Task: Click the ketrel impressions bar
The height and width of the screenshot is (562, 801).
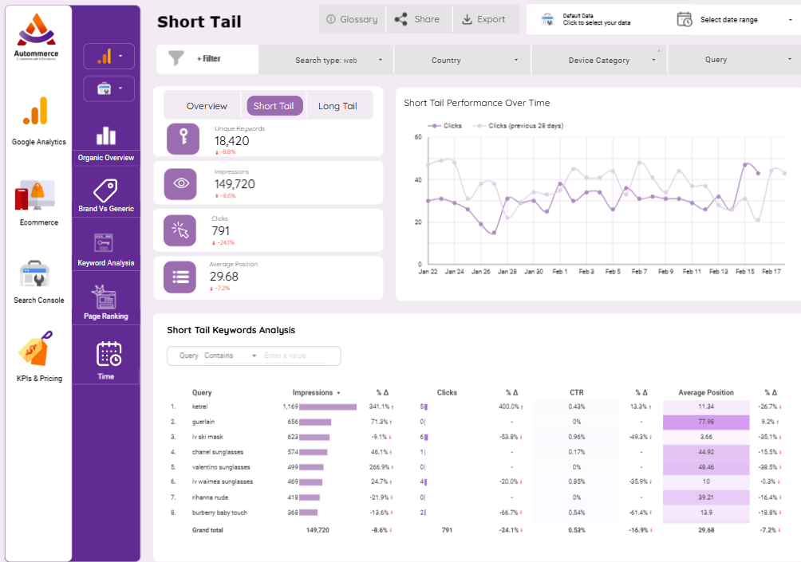Action: [x=328, y=407]
